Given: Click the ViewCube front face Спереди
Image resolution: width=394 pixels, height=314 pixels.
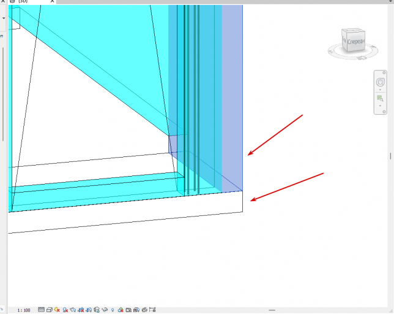Looking at the screenshot, I should pyautogui.click(x=355, y=42).
